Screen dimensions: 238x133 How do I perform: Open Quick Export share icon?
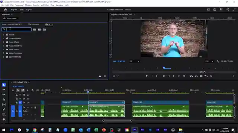pyautogui.click(x=215, y=10)
